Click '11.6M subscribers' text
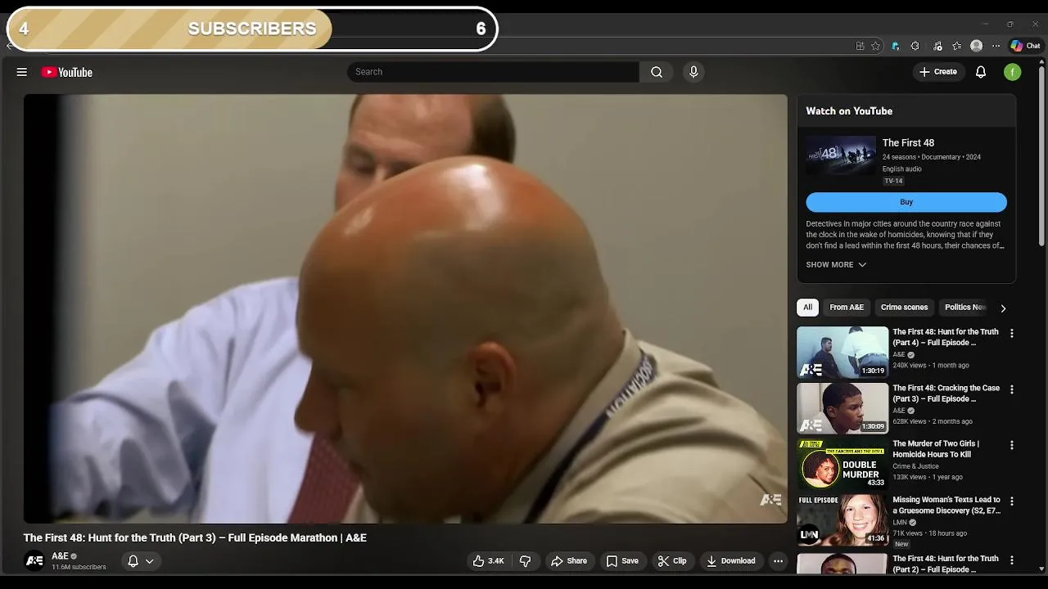Viewport: 1048px width, 589px height. 79,567
